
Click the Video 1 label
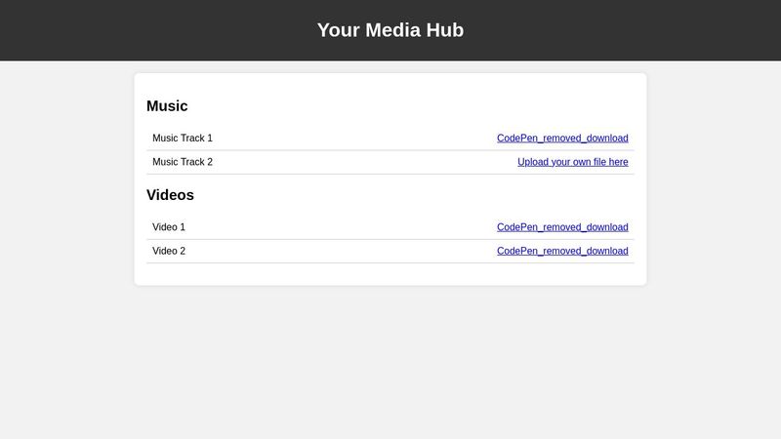coord(168,227)
